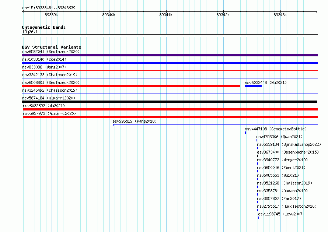Click the nsv6508801 (Sedlazeck2020) label
The image size is (328, 232).
click(x=51, y=82)
